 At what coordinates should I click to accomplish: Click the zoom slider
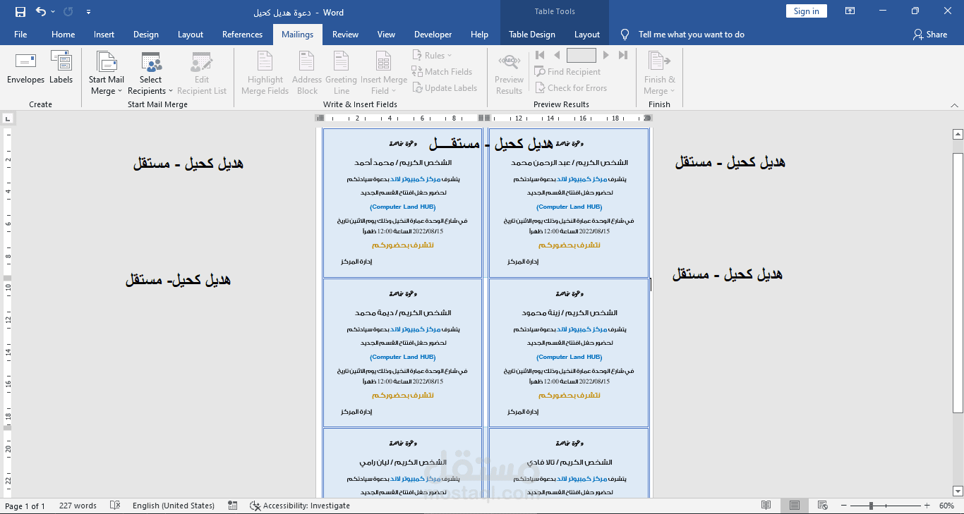[886, 506]
